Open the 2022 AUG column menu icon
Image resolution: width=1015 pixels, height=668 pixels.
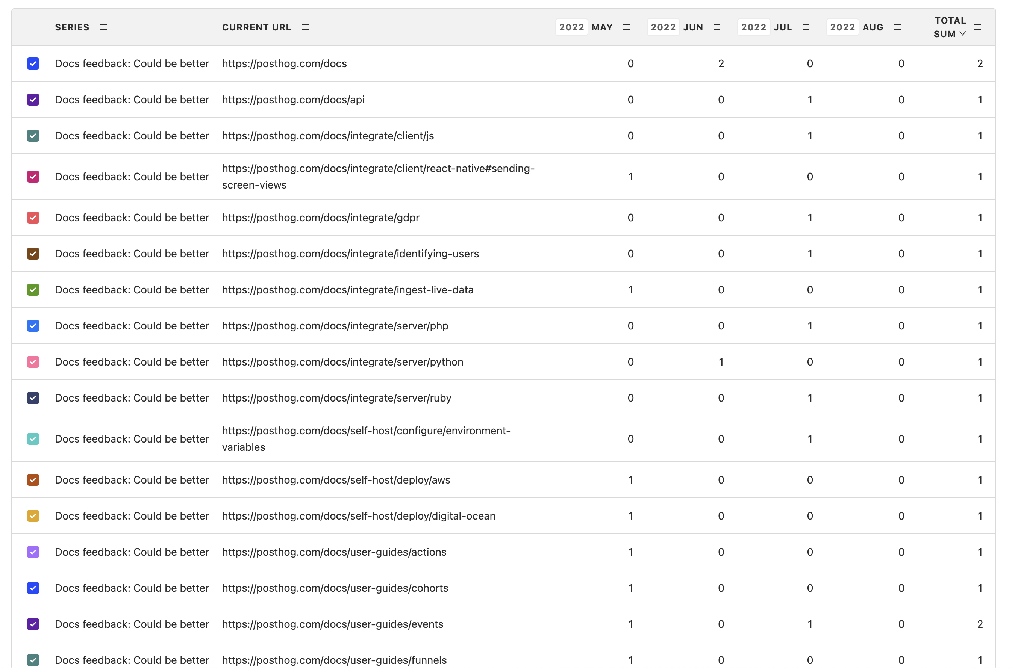(x=897, y=27)
